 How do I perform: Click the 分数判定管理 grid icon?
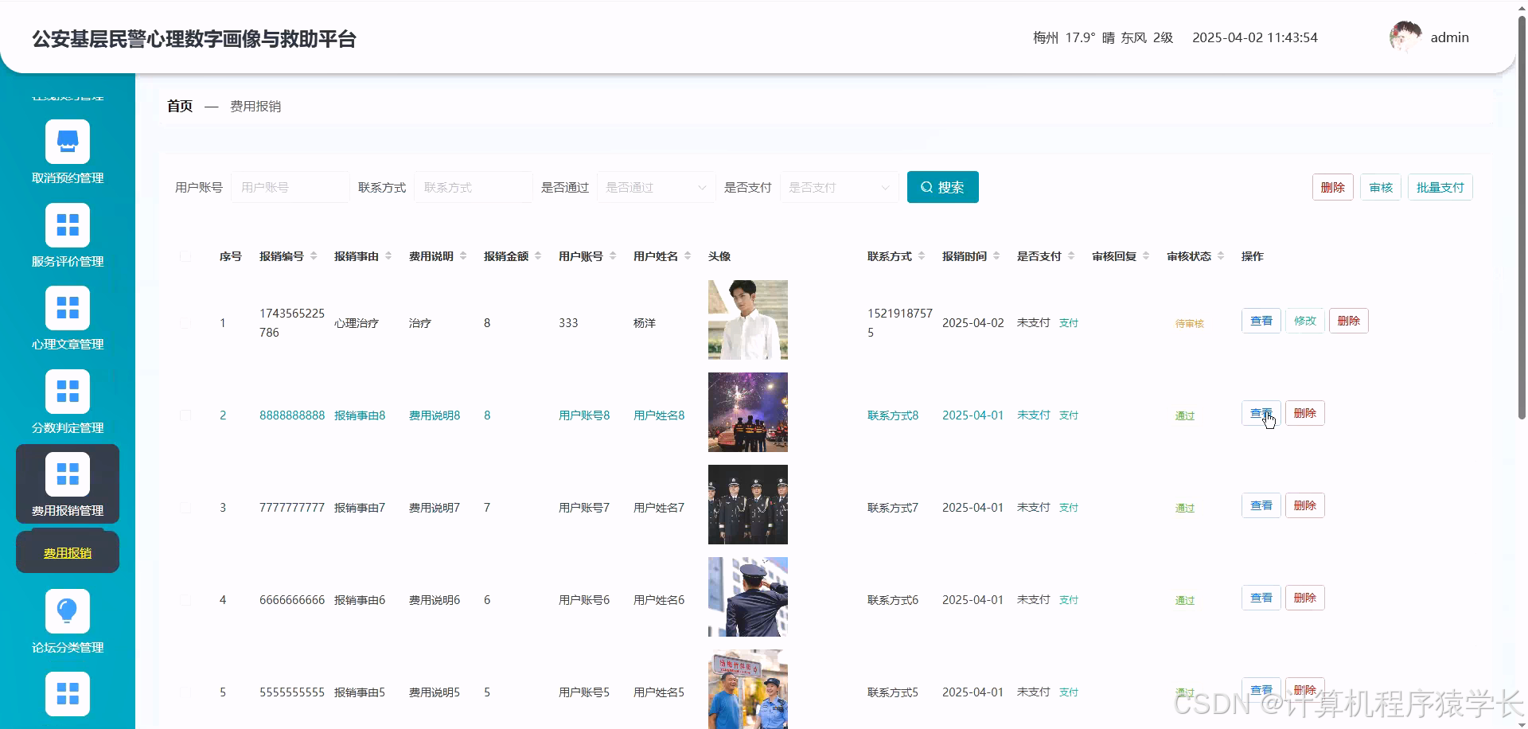click(x=67, y=391)
